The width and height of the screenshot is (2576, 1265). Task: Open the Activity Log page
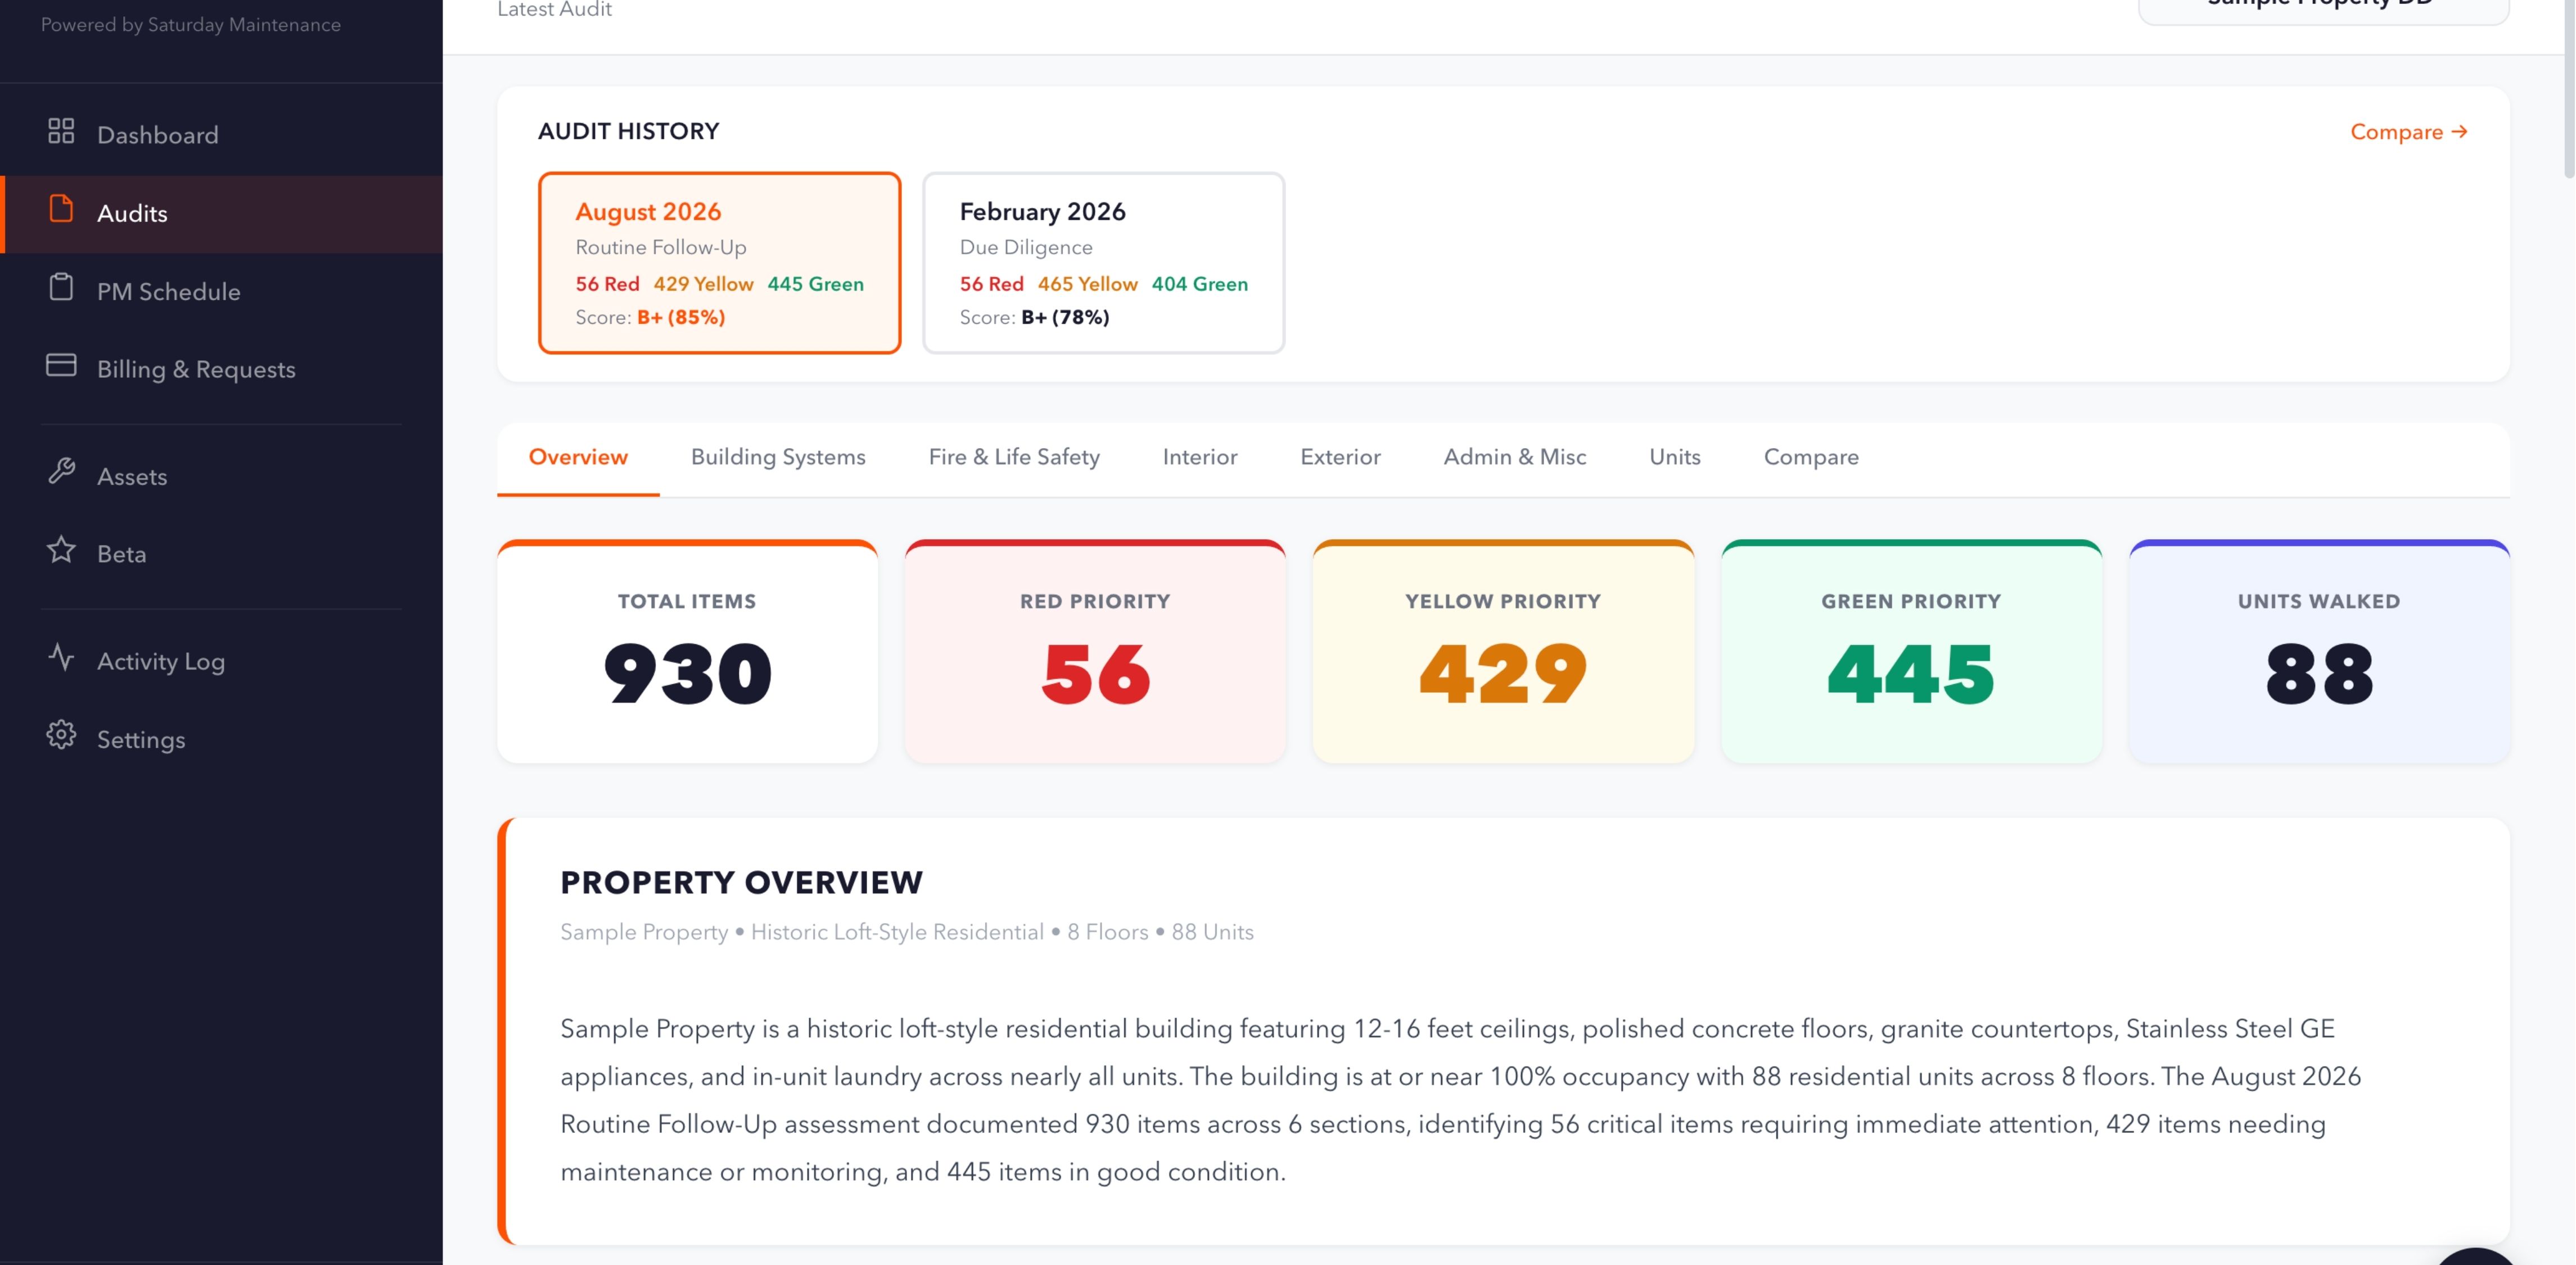click(222, 661)
